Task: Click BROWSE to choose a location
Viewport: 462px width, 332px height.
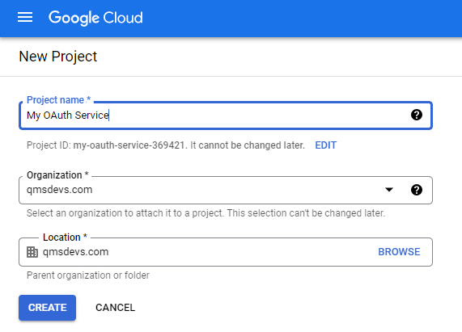Action: (x=399, y=252)
